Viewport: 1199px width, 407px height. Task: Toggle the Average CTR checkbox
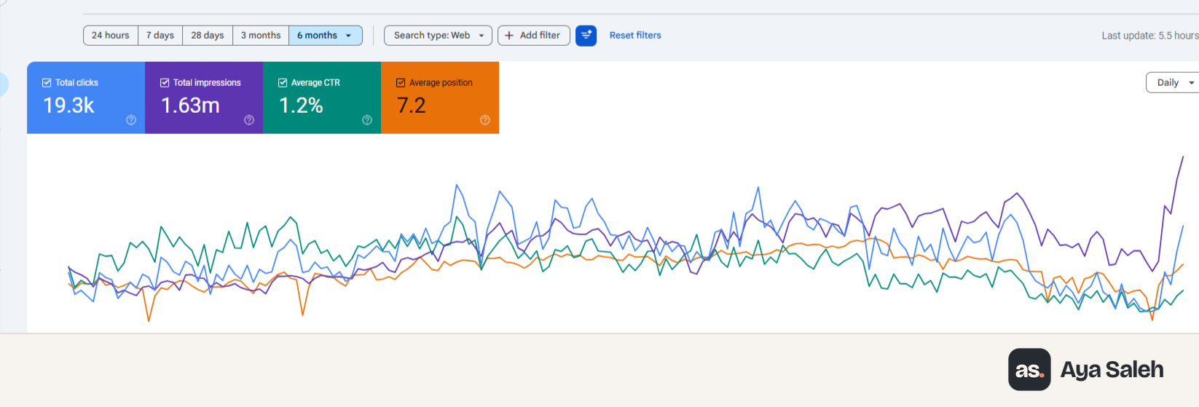coord(283,82)
